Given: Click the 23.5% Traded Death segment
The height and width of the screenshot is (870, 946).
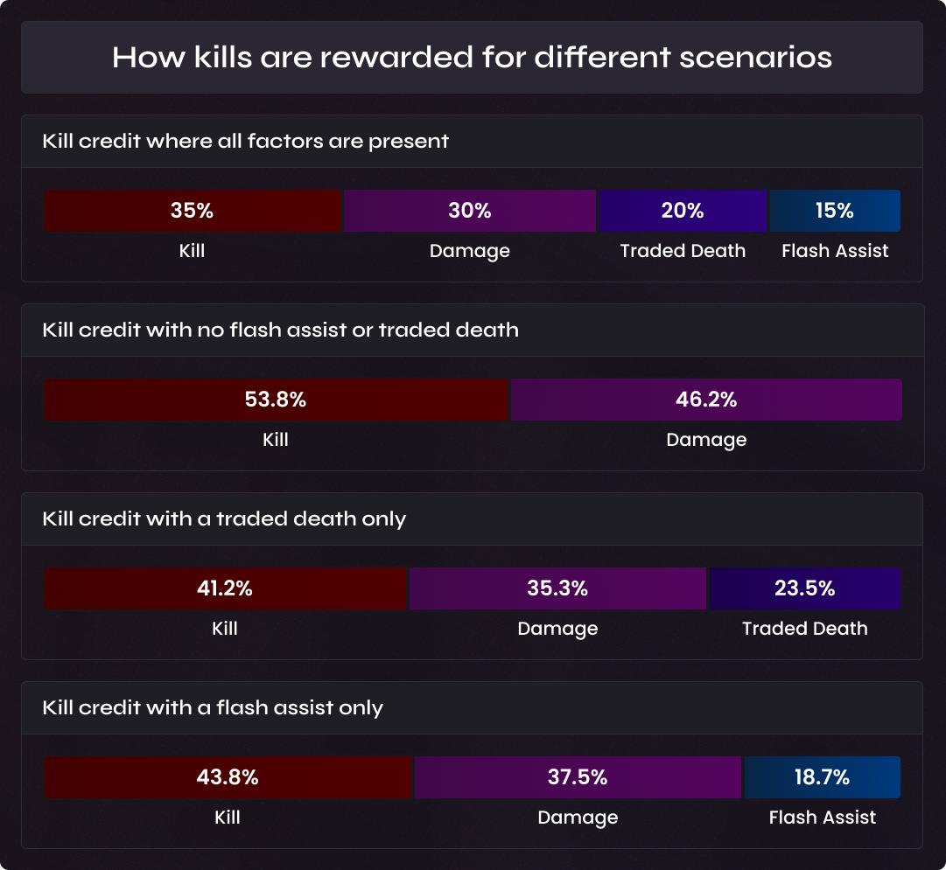Looking at the screenshot, I should tap(805, 588).
